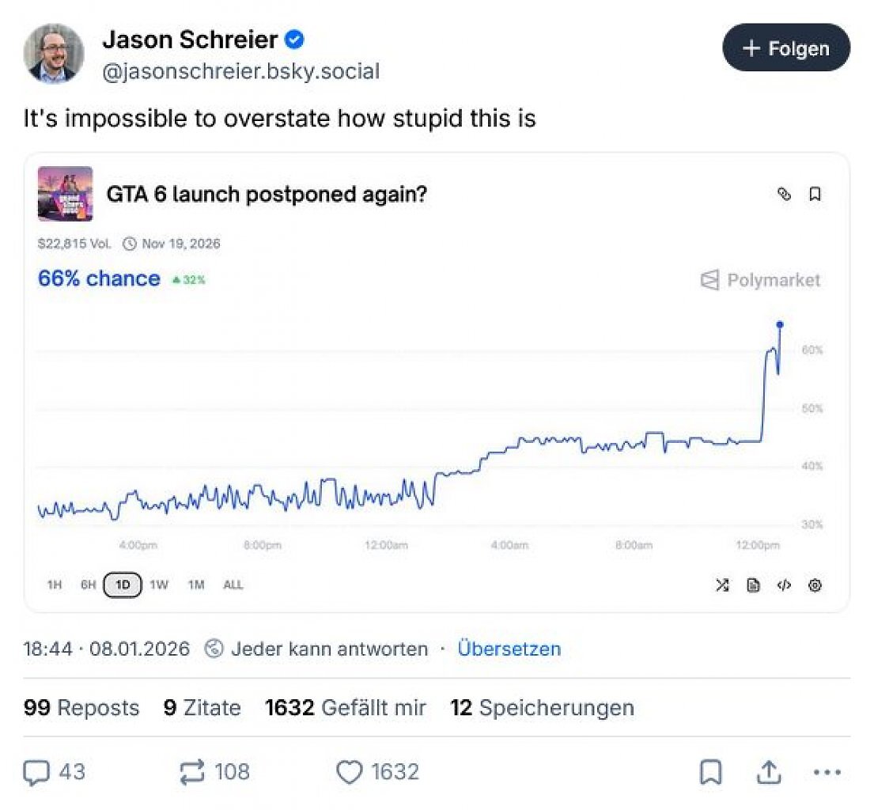Open the embed code icon
This screenshot has width=874, height=810.
785,585
